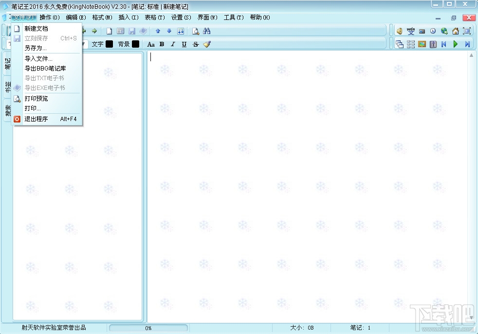The height and width of the screenshot is (334, 478).
Task: Click inside the note text editing area
Action: [x=307, y=186]
